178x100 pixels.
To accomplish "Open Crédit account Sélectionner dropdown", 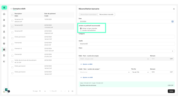I will pos(105,72).
